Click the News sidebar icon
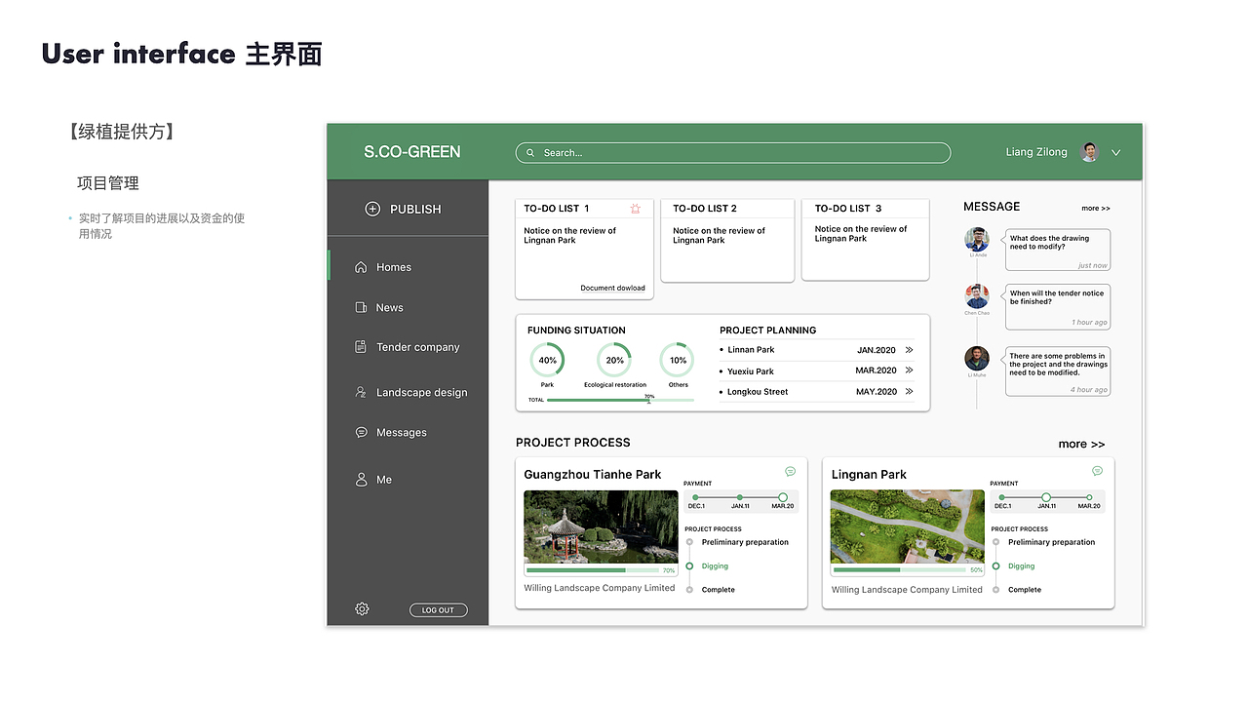Image resolution: width=1248 pixels, height=702 pixels. 361,307
